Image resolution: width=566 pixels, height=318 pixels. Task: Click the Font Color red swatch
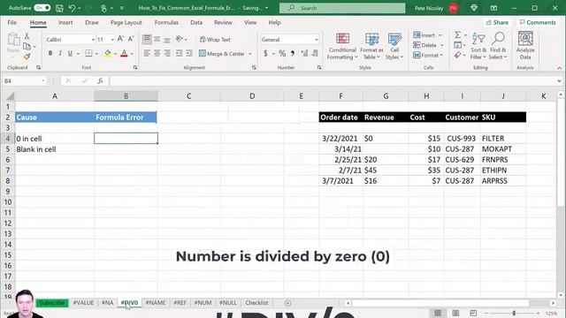tap(124, 53)
